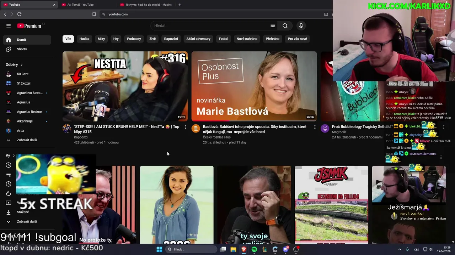The image size is (455, 255).
Task: Open the NESTTA #316 video thumbnail
Action: 125,86
